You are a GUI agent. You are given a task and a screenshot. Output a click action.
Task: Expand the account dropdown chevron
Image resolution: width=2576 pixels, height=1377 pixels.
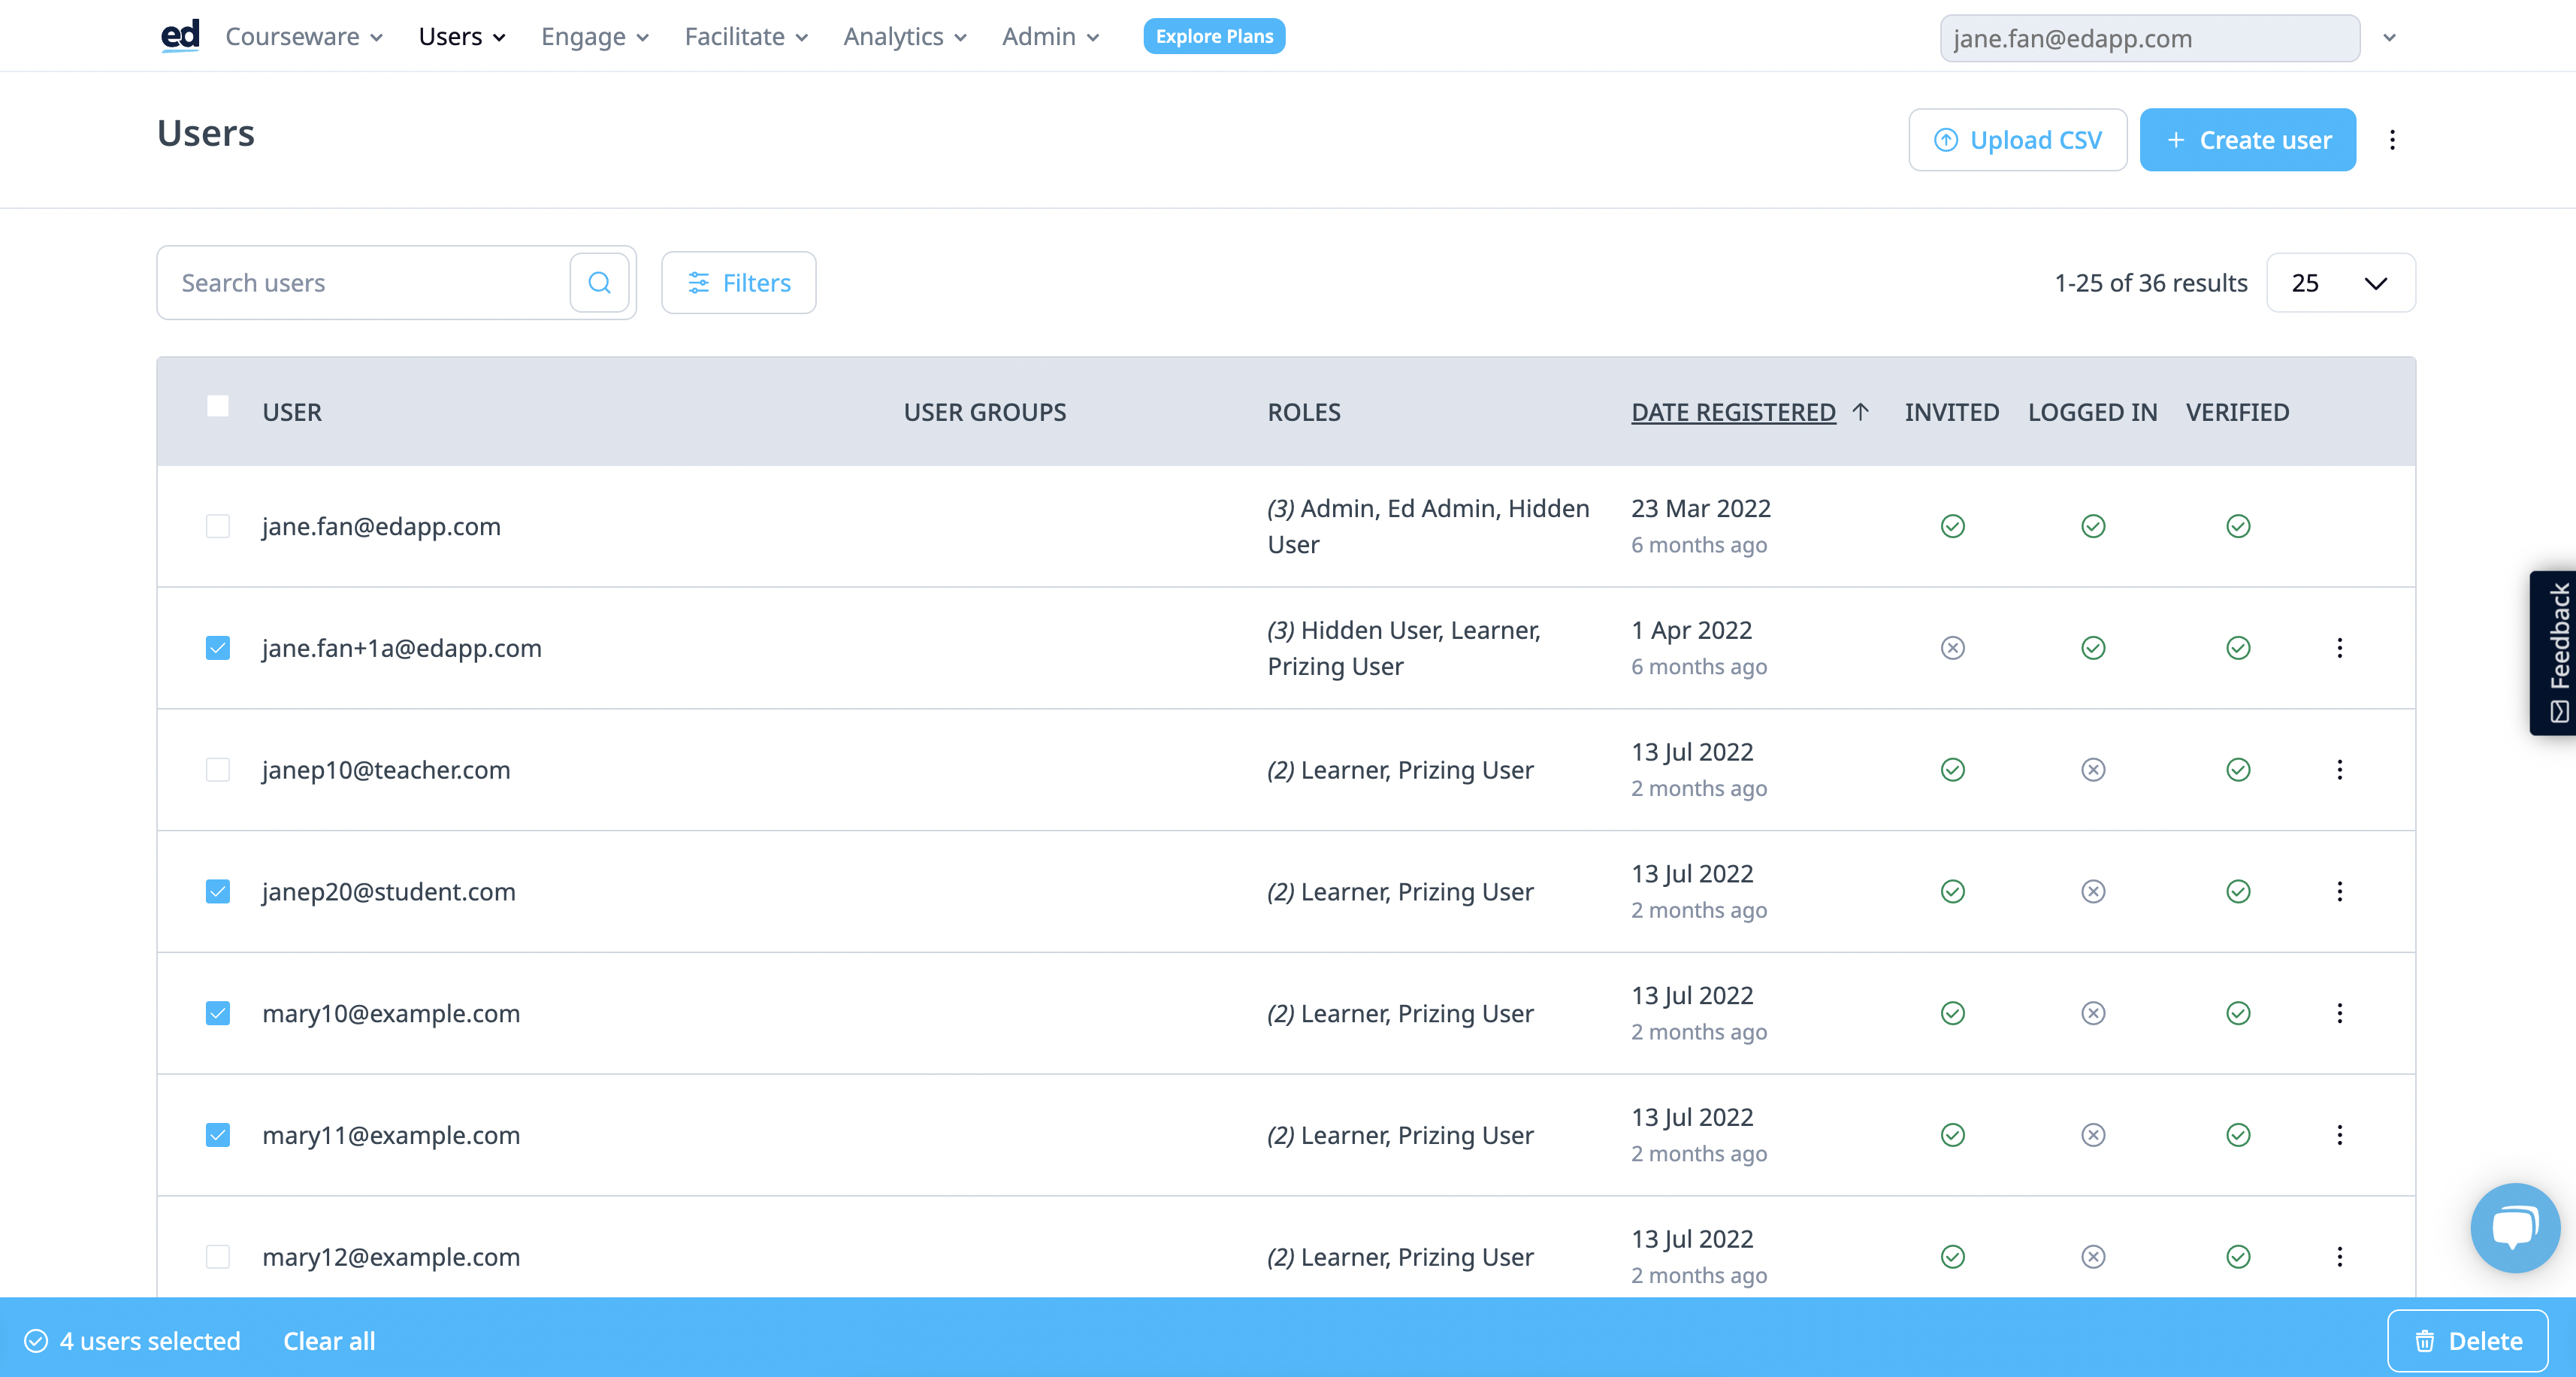coord(2389,38)
